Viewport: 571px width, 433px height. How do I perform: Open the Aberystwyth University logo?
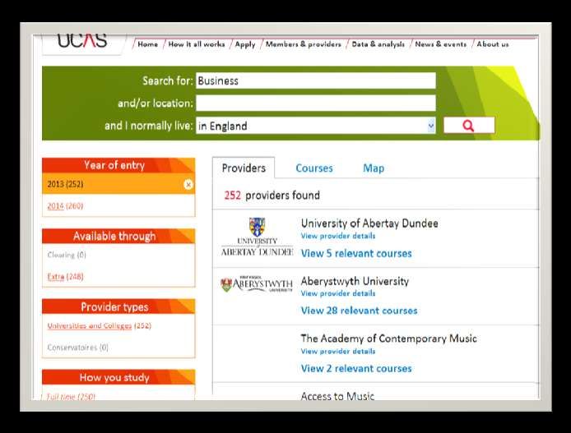pyautogui.click(x=257, y=284)
